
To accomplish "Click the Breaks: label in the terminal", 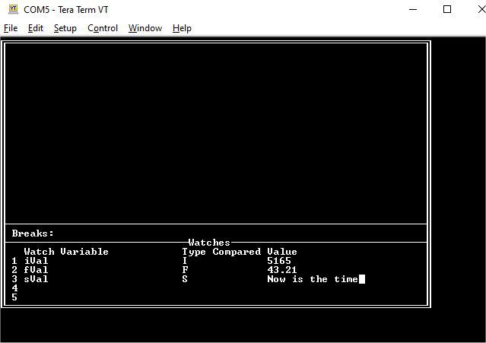I will 33,233.
